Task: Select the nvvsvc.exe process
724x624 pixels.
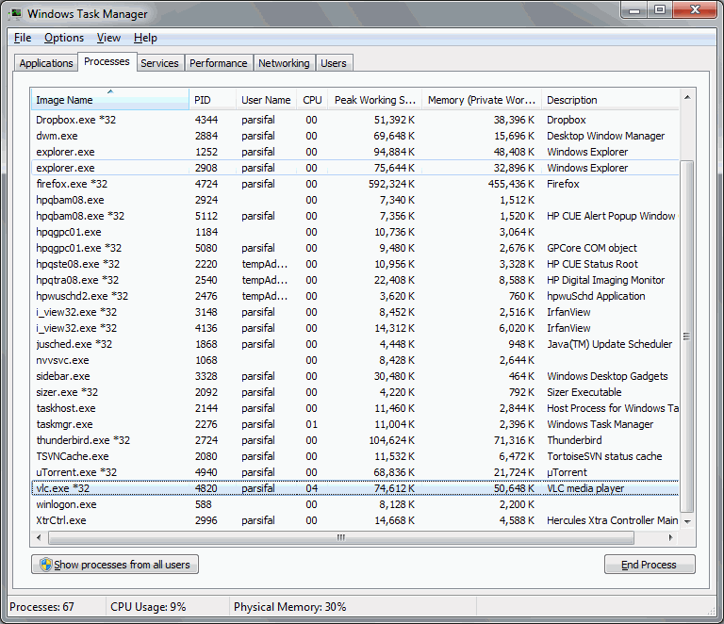Action: [355, 360]
